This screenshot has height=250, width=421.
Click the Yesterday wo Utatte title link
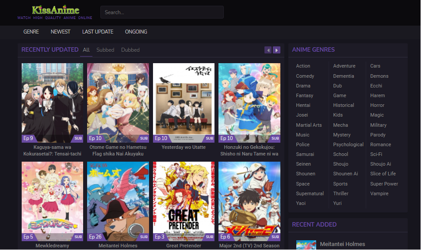(x=184, y=147)
